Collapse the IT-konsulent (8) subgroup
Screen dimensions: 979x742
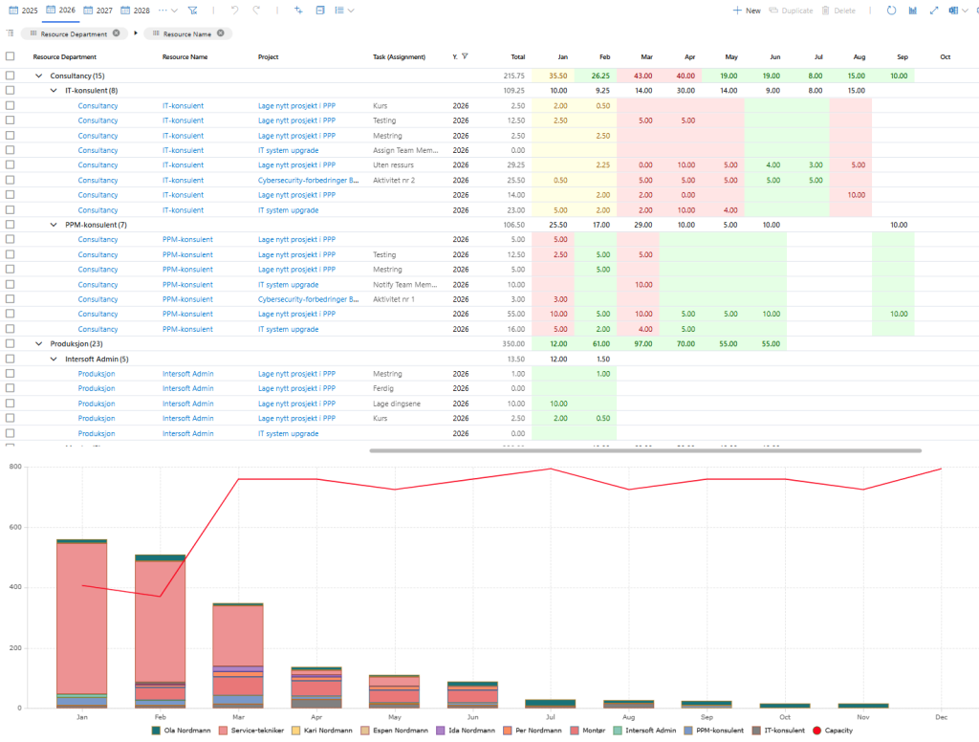pyautogui.click(x=54, y=91)
